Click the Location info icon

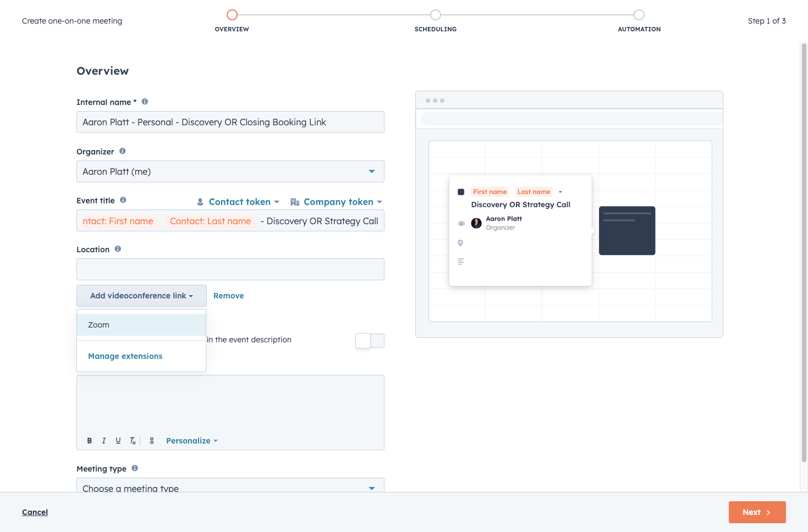pyautogui.click(x=118, y=249)
